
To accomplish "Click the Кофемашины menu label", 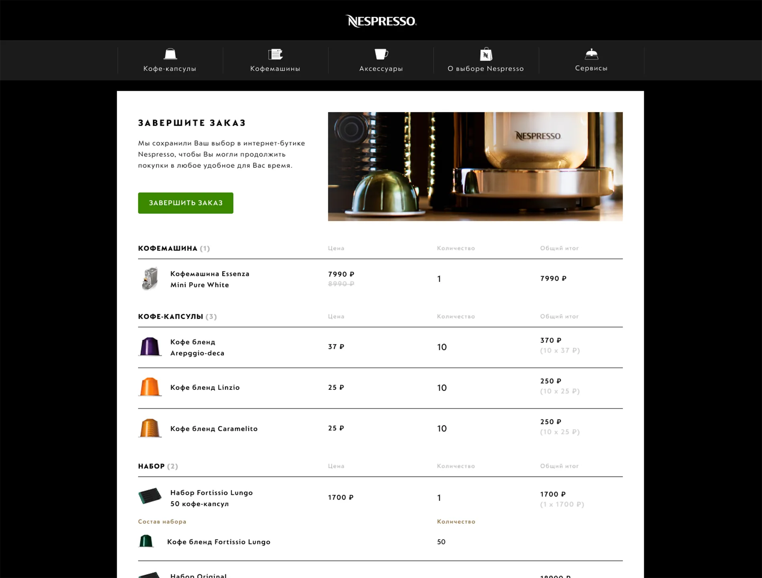I will pos(275,68).
